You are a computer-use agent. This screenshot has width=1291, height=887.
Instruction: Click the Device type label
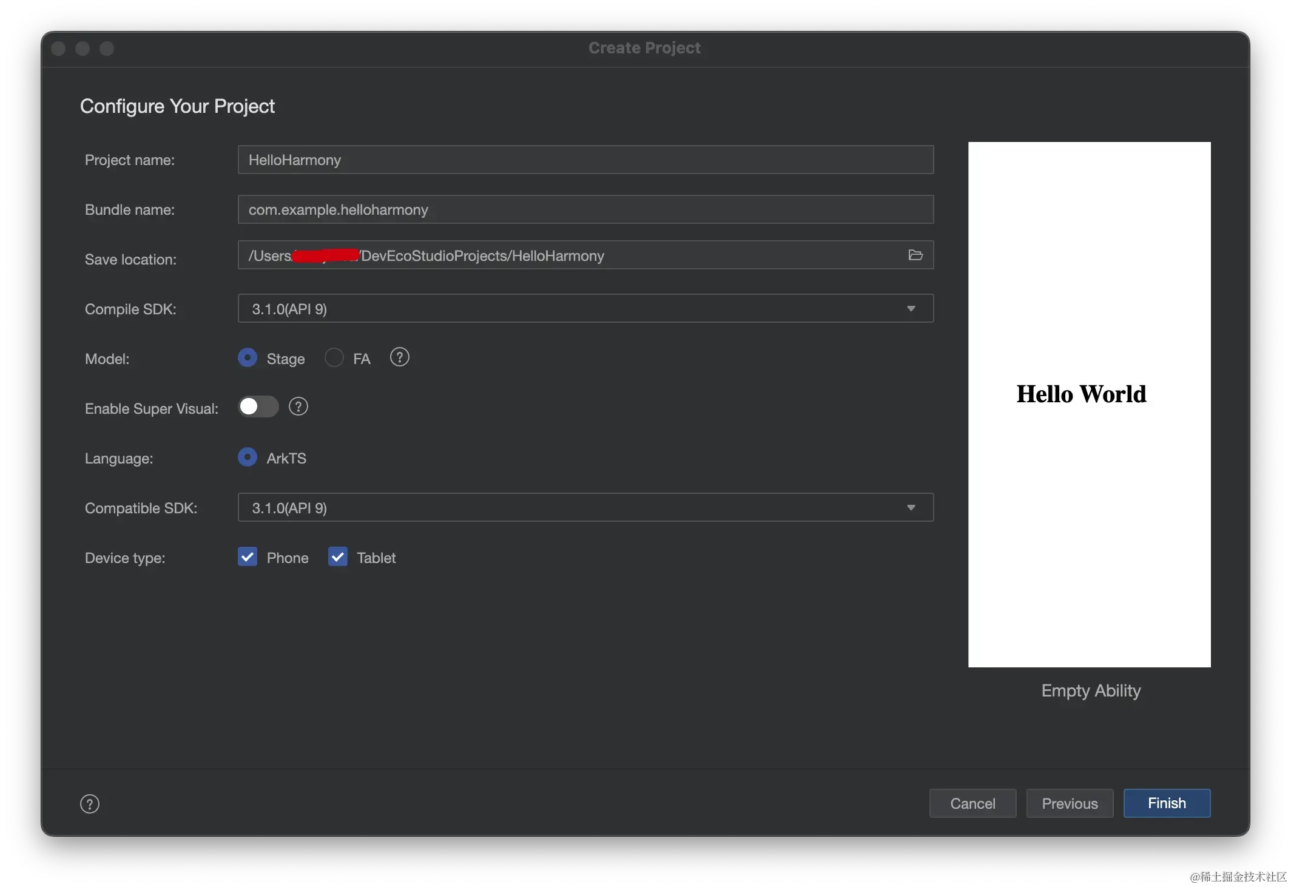coord(125,558)
